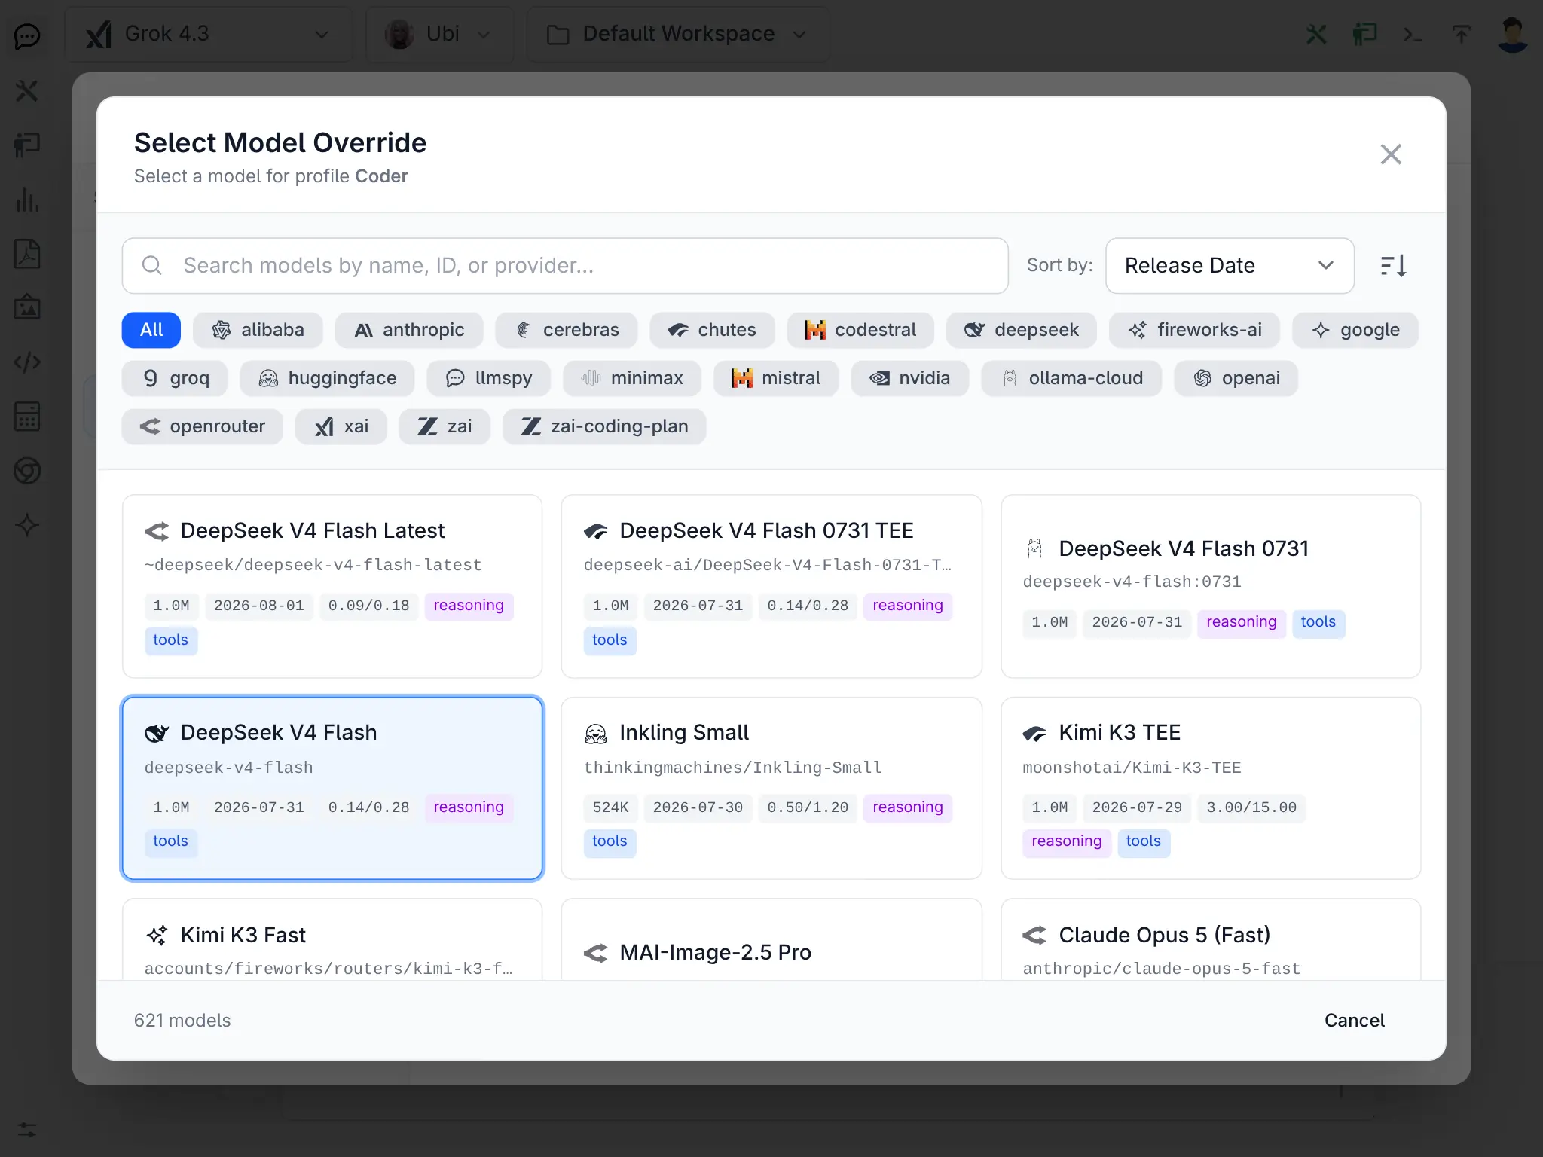Filter models by chutes
Viewport: 1543px width, 1157px height.
pos(712,330)
